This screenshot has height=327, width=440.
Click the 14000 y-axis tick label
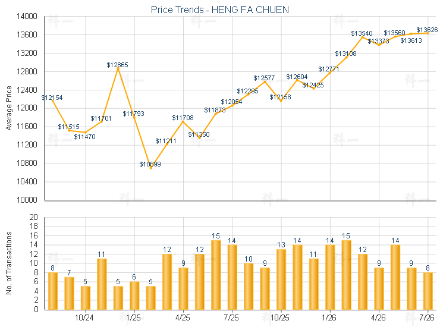[x=27, y=17]
